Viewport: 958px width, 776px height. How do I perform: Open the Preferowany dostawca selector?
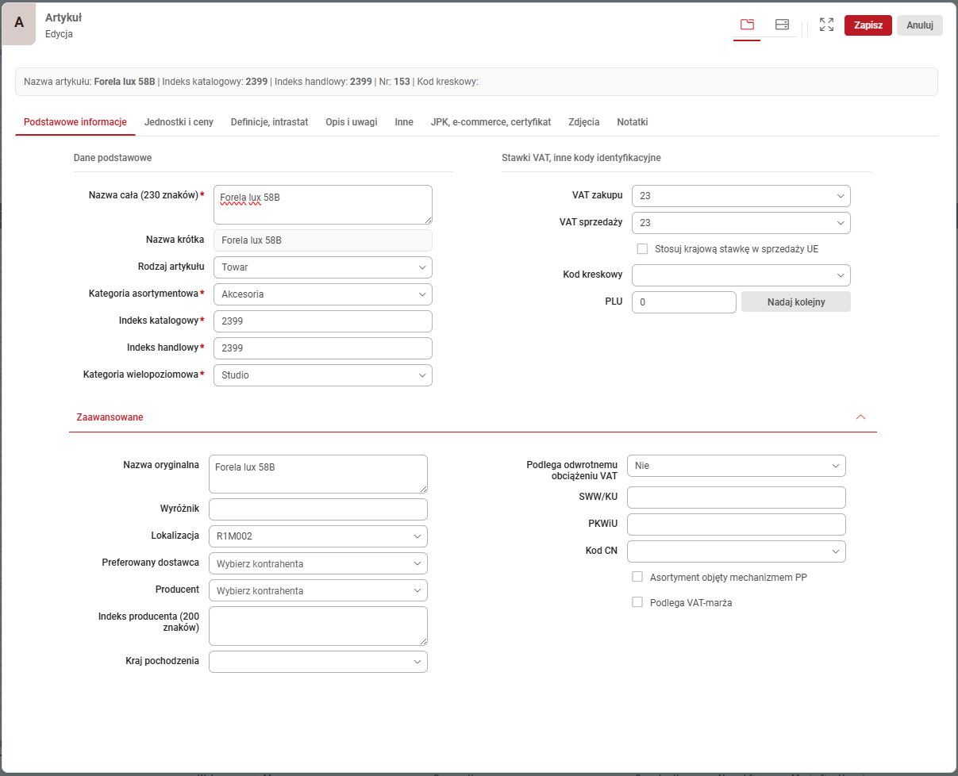(x=317, y=563)
